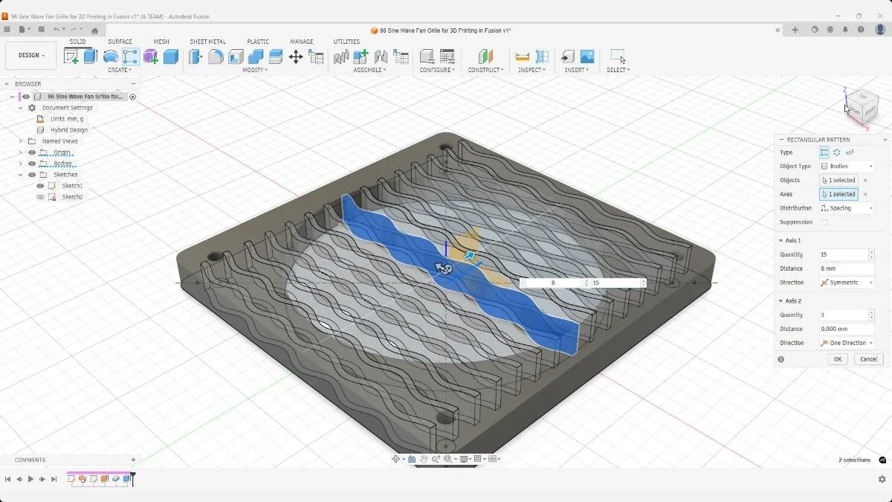
Task: Hide Sketch1 using its eye icon
Action: [40, 186]
